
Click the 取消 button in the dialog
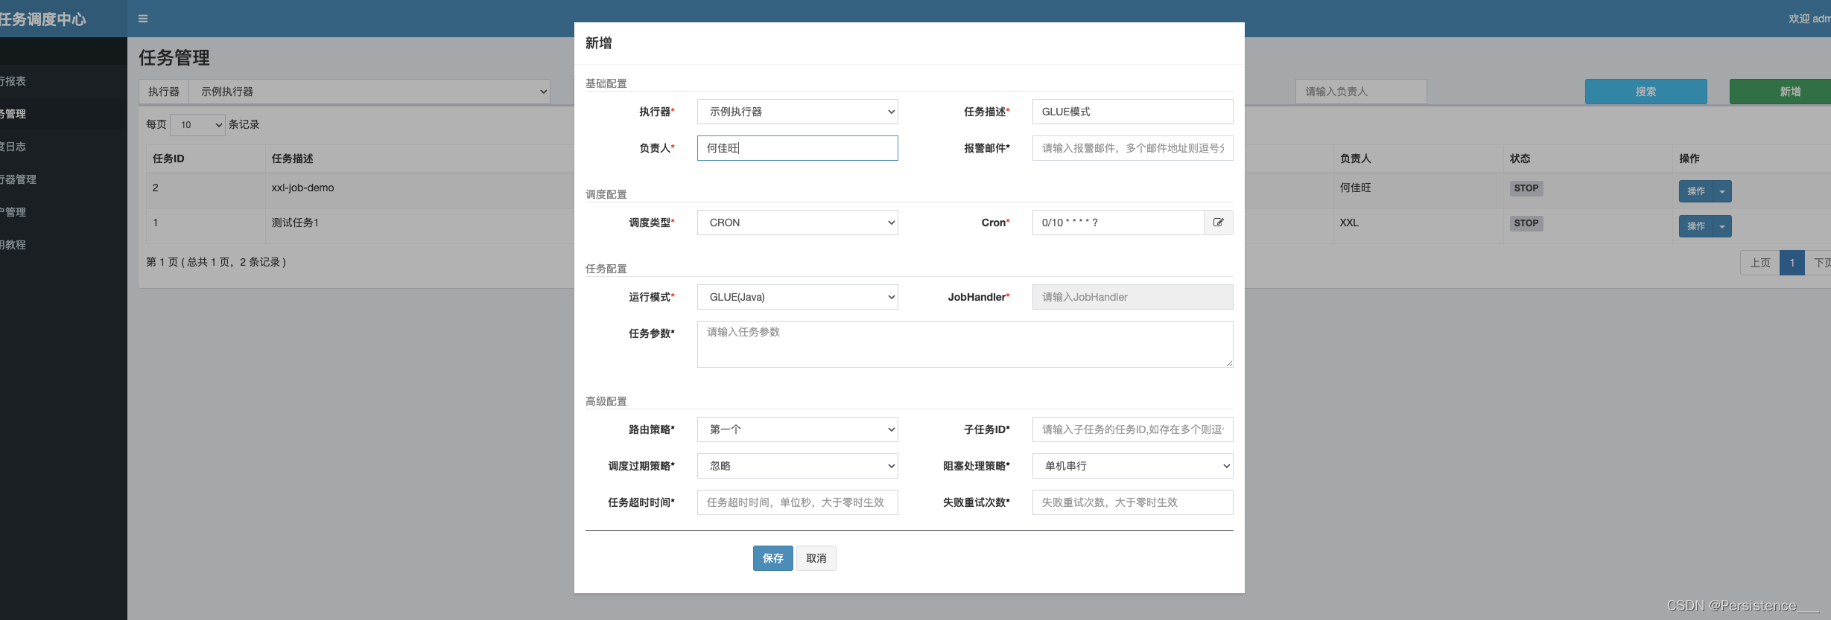point(816,558)
